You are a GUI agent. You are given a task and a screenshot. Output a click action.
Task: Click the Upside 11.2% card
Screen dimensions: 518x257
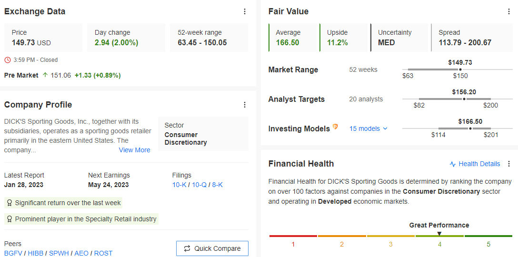pos(344,38)
